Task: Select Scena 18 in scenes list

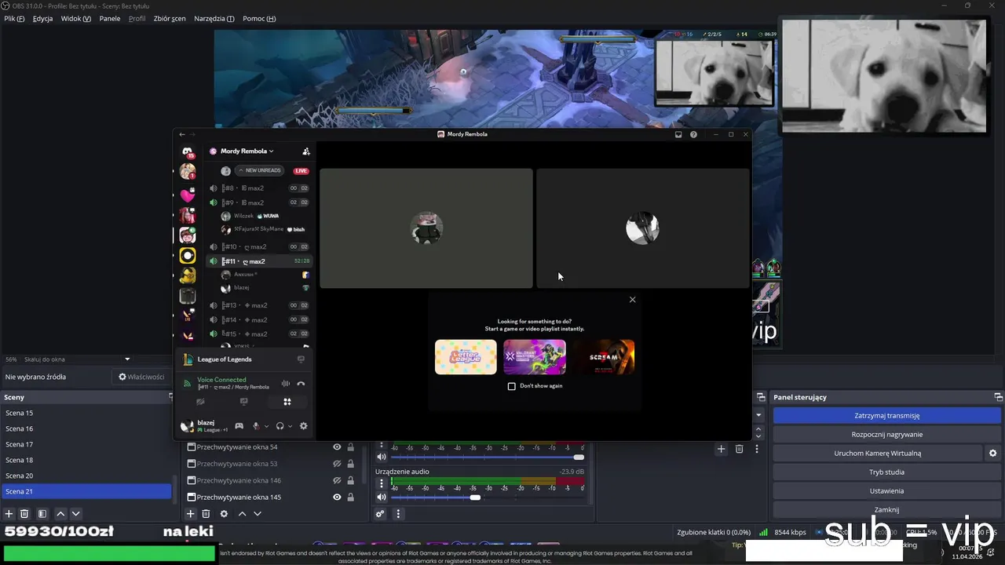Action: pyautogui.click(x=86, y=460)
